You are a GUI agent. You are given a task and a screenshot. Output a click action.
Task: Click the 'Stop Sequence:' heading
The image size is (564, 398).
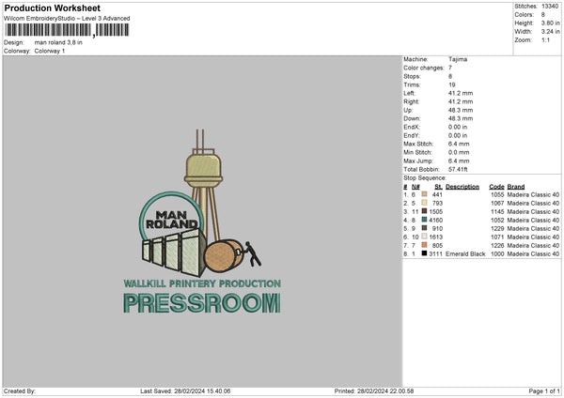(425, 178)
